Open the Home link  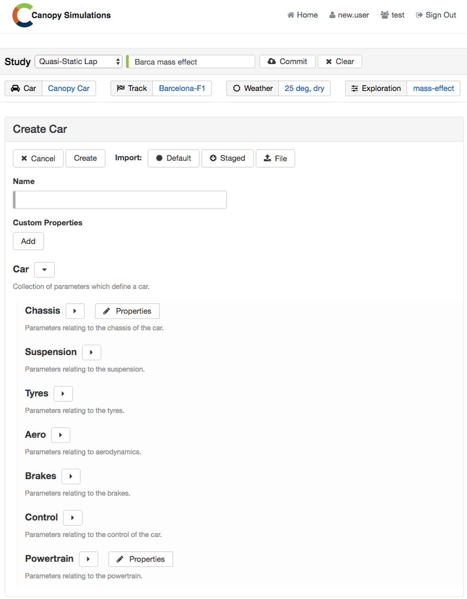pyautogui.click(x=303, y=15)
